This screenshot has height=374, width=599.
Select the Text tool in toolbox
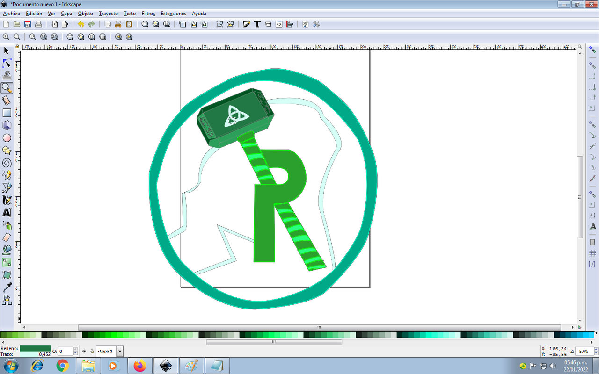click(7, 213)
